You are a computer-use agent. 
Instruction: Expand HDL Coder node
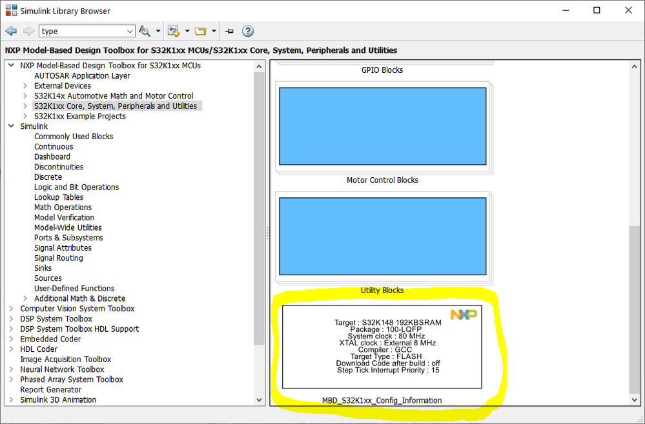click(12, 349)
